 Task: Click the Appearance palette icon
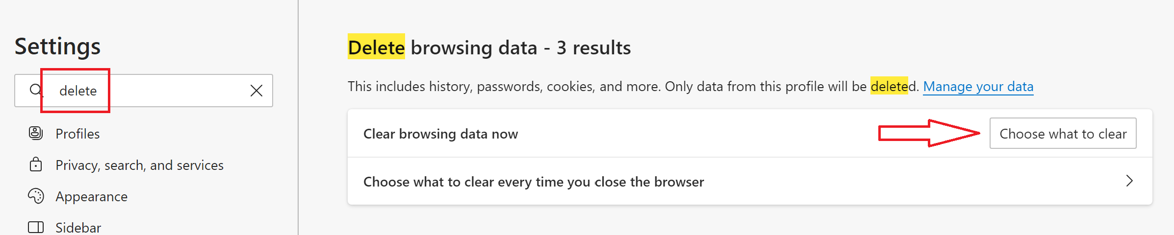(36, 196)
